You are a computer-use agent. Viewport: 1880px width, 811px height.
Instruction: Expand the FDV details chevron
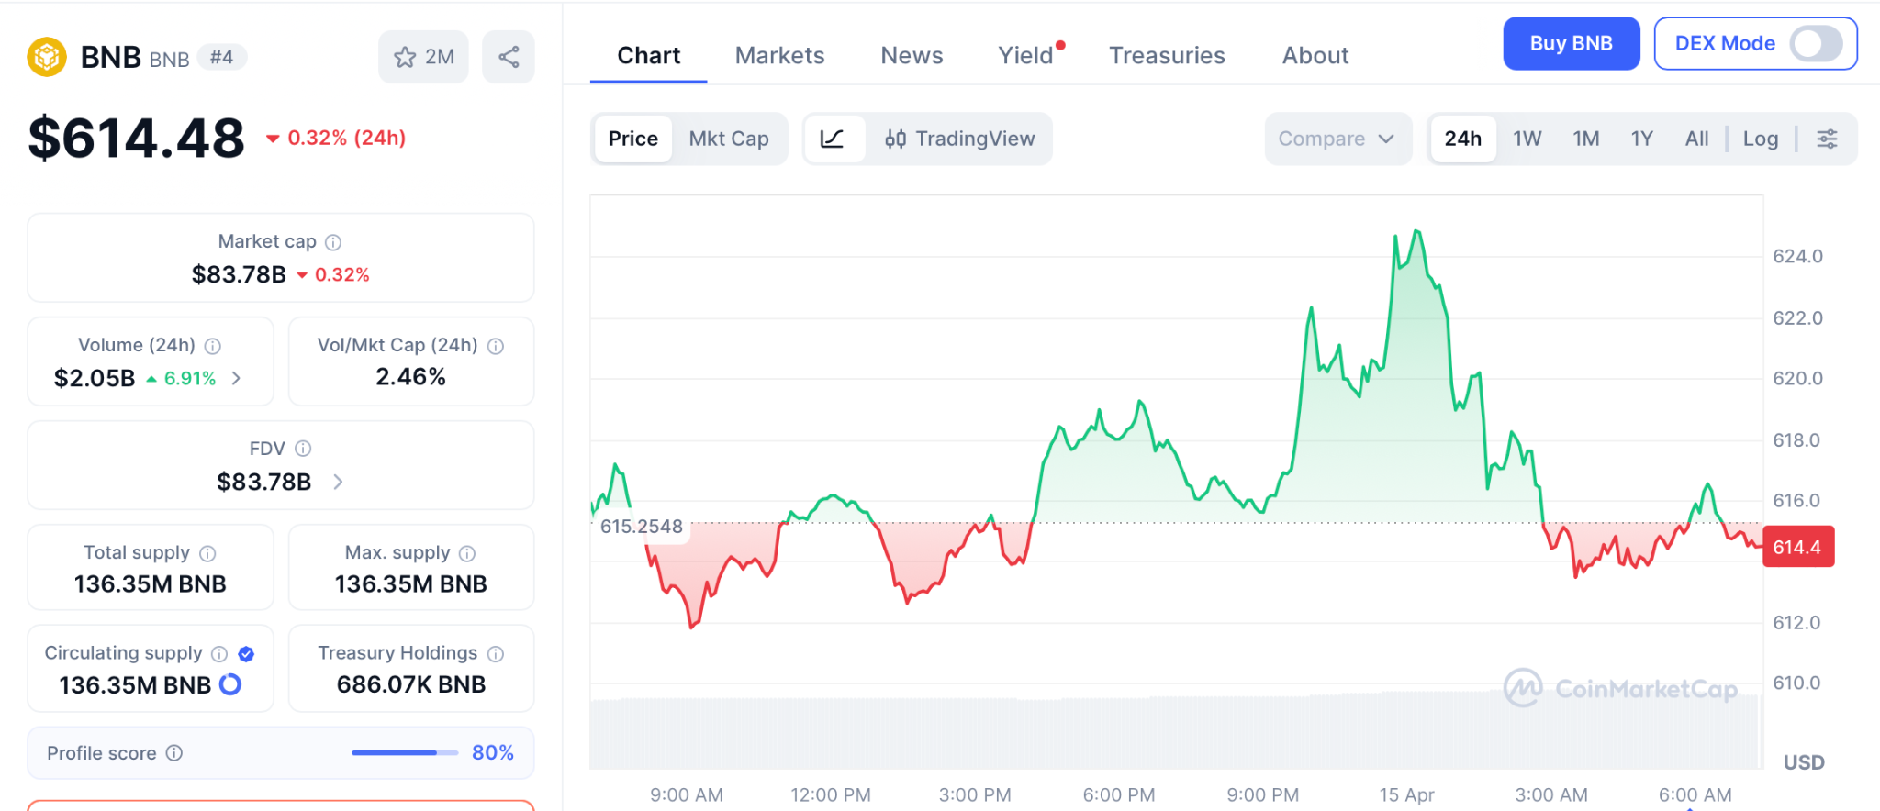338,482
